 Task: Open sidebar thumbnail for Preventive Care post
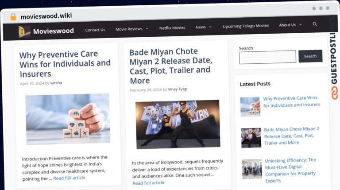pyautogui.click(x=250, y=107)
